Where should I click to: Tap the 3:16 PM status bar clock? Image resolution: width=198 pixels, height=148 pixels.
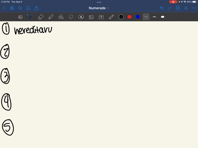click(x=5, y=2)
